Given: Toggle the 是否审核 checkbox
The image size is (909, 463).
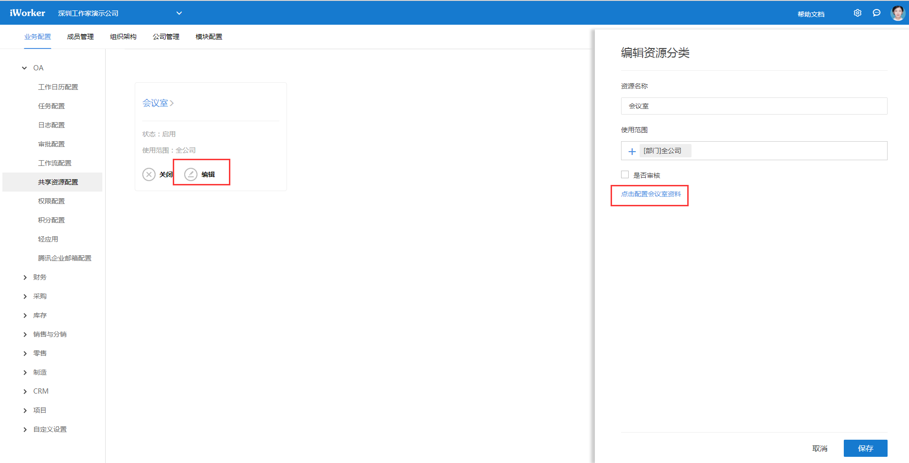Looking at the screenshot, I should (625, 174).
